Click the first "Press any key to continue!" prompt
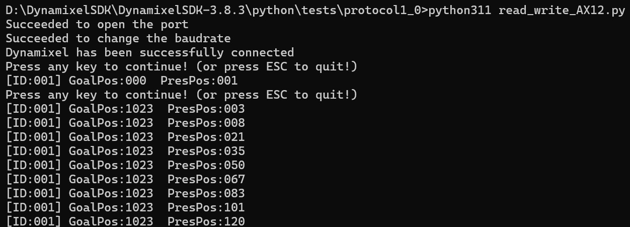The height and width of the screenshot is (227, 630). (x=181, y=66)
